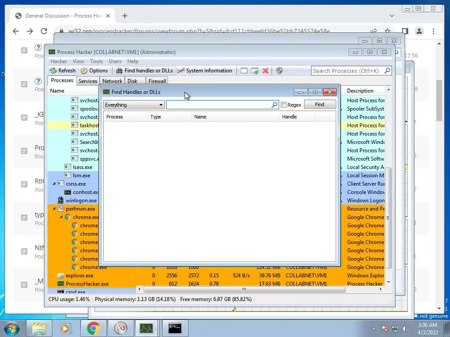450x337 pixels.
Task: Close the General Discussion browser tab
Action: click(x=108, y=16)
